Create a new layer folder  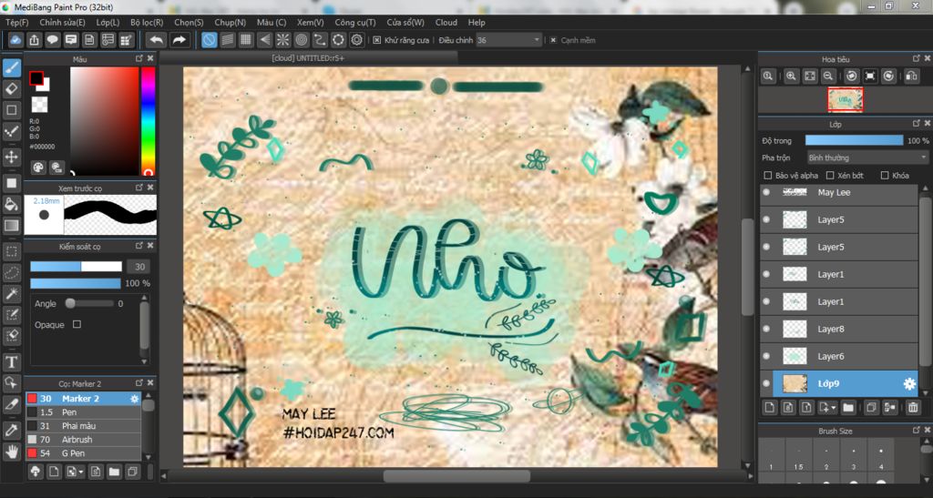coord(848,408)
